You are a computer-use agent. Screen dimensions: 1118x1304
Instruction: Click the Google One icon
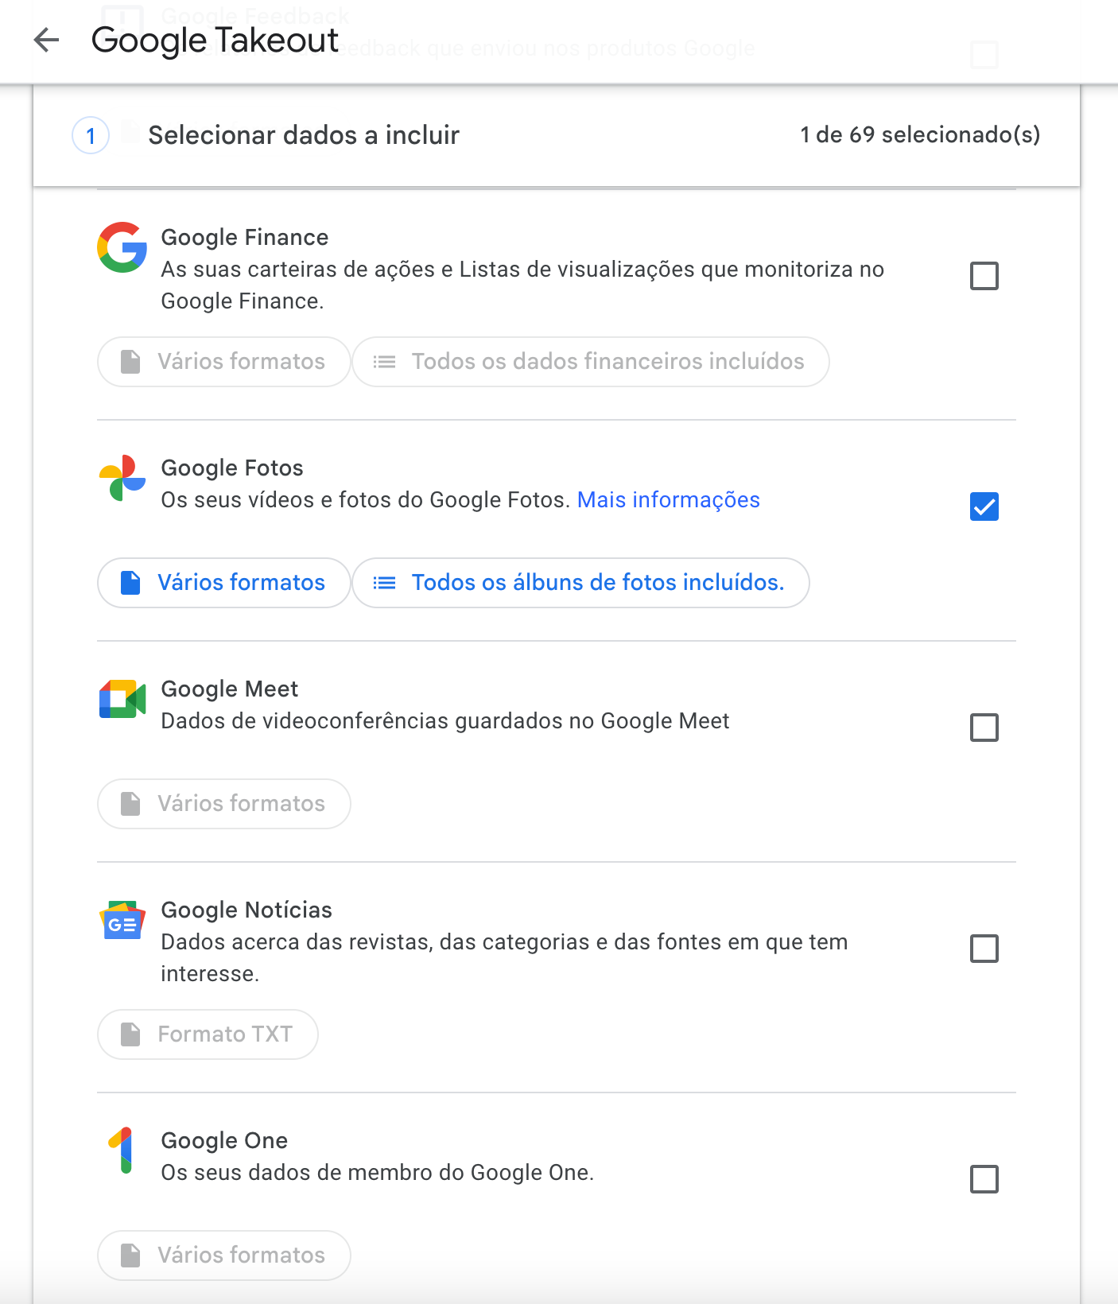(122, 1151)
